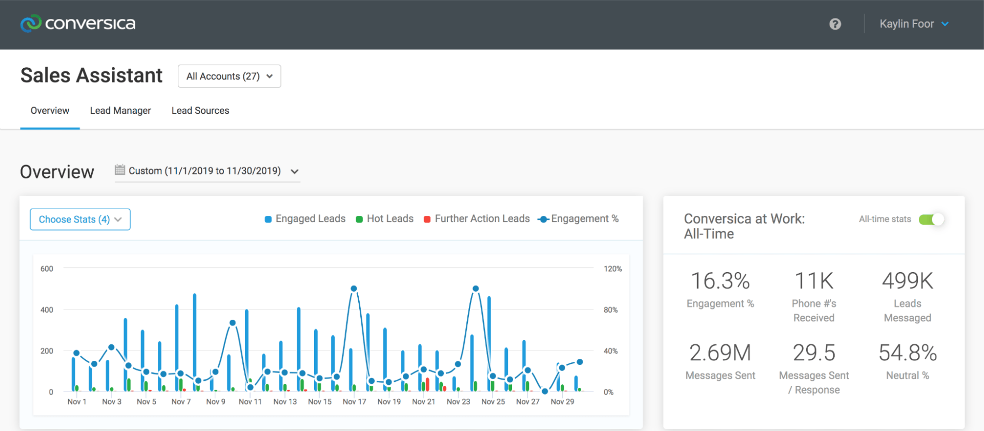
Task: Click the 29.5 Messages Sent / Response stat
Action: click(x=814, y=368)
